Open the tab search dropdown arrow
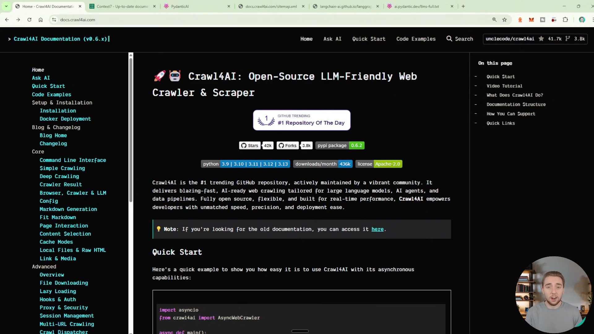 pyautogui.click(x=6, y=6)
